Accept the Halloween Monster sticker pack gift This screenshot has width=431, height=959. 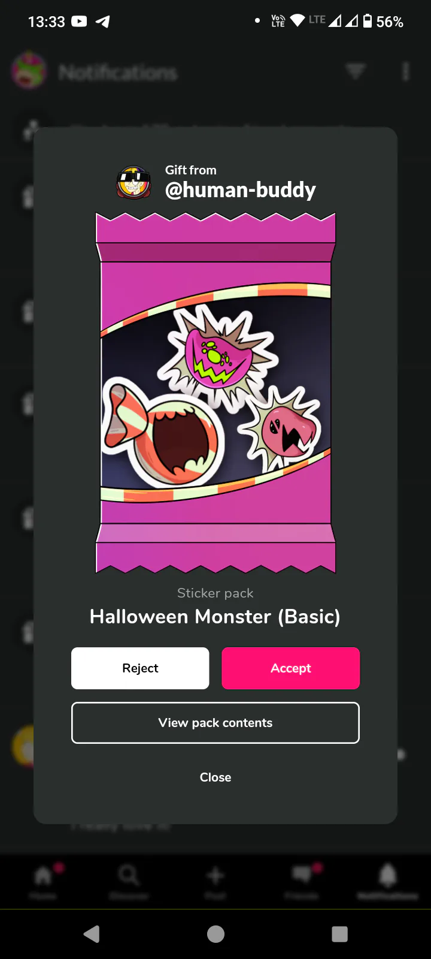pyautogui.click(x=291, y=668)
